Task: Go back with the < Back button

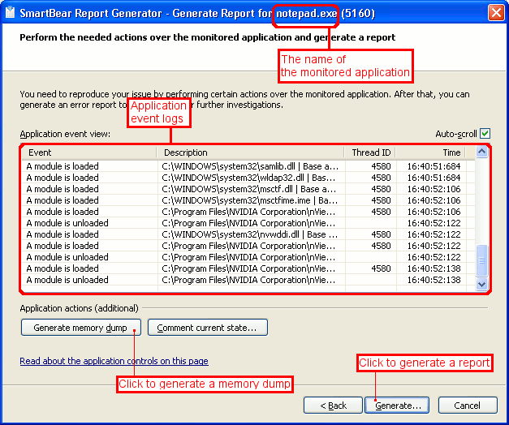Action: click(x=333, y=405)
